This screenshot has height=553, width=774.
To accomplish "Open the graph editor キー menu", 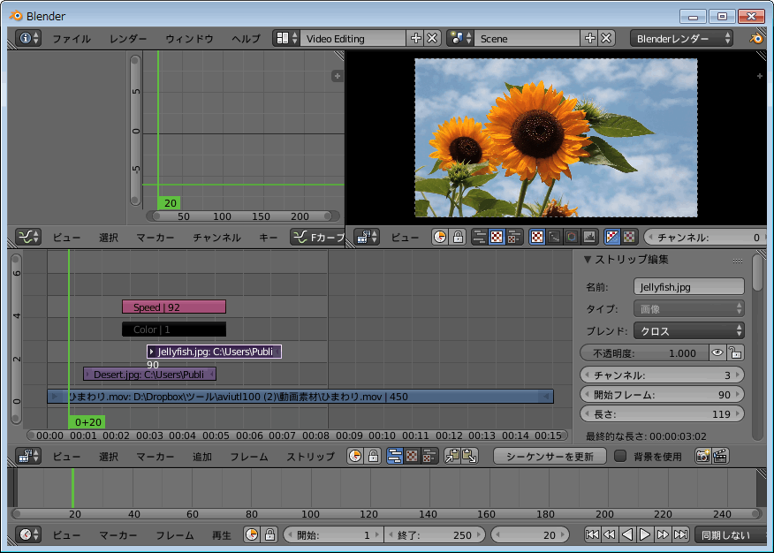I will [268, 238].
